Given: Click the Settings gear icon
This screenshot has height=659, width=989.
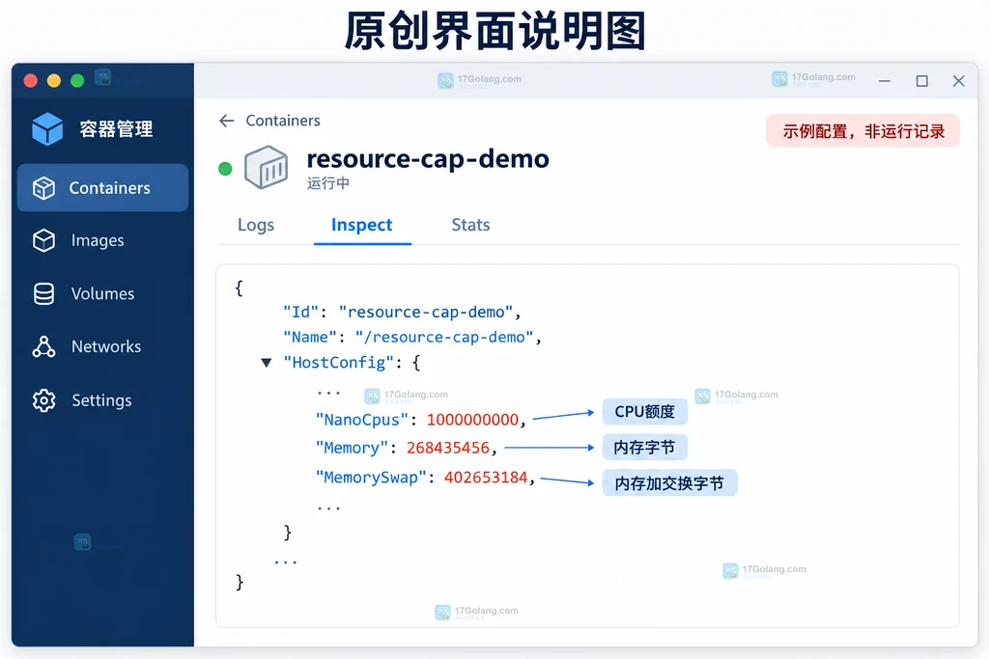Looking at the screenshot, I should [x=43, y=400].
